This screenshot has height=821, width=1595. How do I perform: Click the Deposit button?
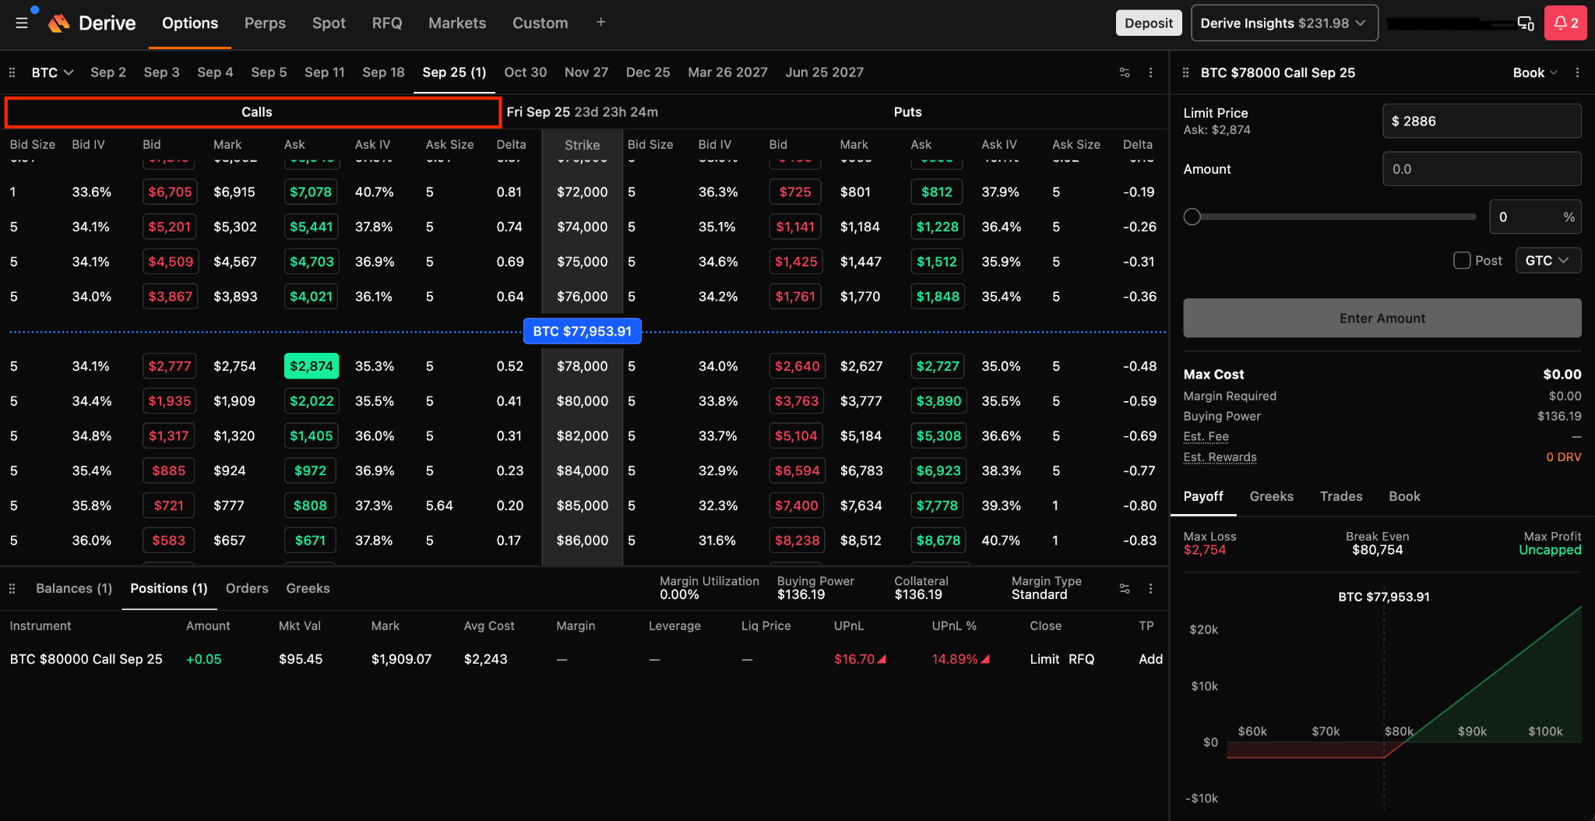tap(1149, 23)
